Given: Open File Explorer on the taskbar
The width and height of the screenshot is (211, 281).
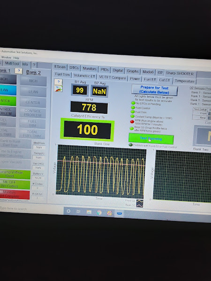Looking at the screenshot, I should pyautogui.click(x=89, y=212).
